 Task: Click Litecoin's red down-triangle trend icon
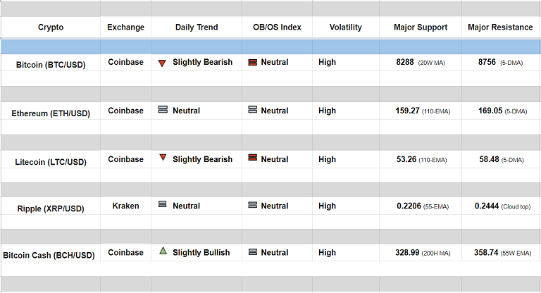pos(163,158)
